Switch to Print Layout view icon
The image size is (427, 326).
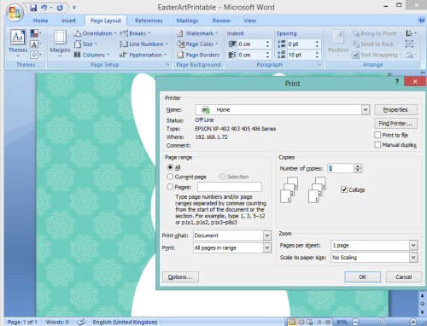pyautogui.click(x=292, y=322)
